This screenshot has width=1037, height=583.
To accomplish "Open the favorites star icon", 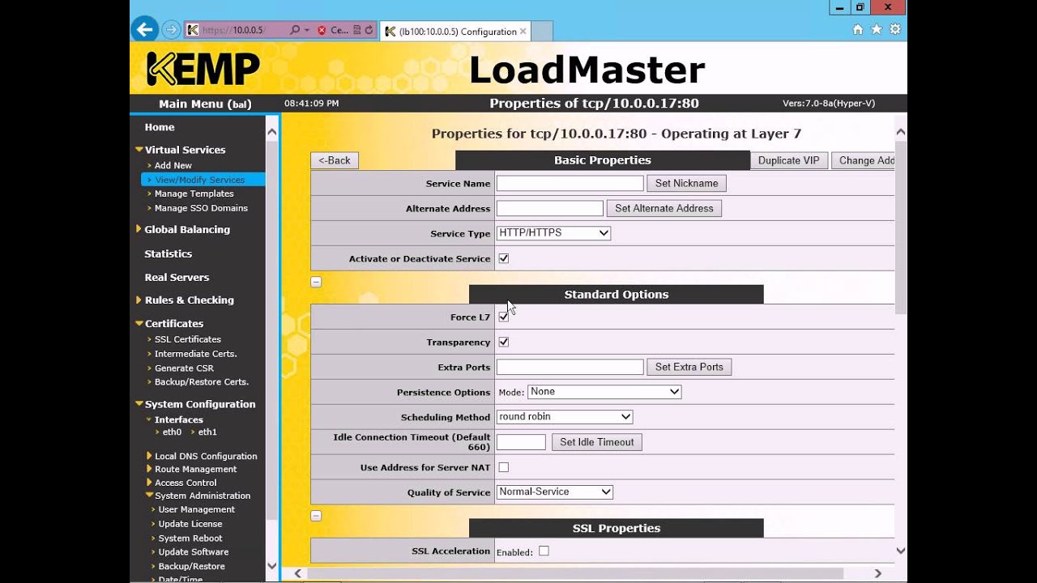I will (x=876, y=29).
